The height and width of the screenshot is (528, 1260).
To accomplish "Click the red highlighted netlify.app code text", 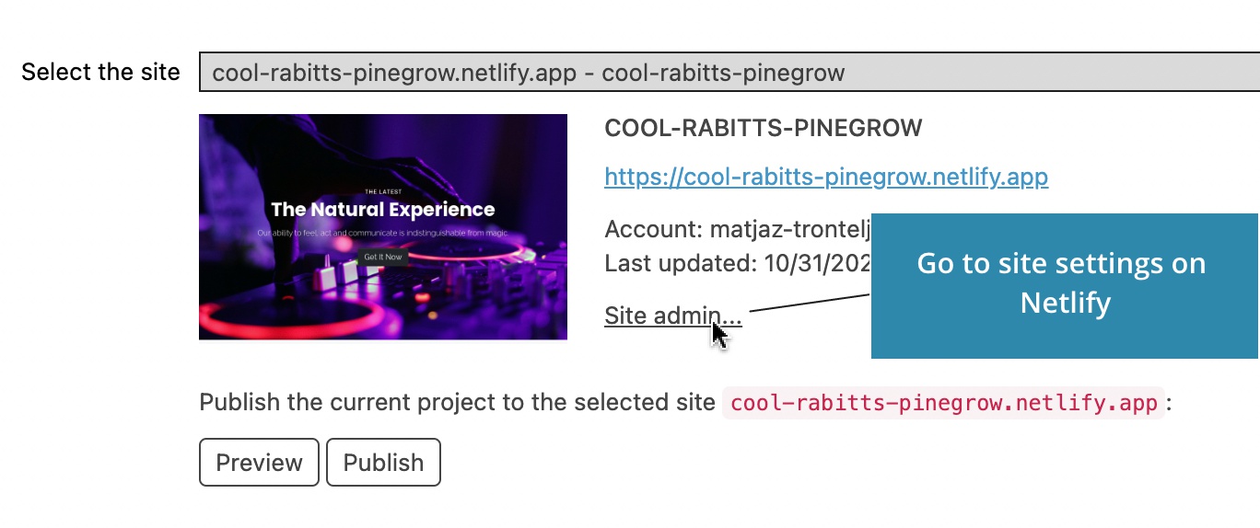I will (944, 403).
